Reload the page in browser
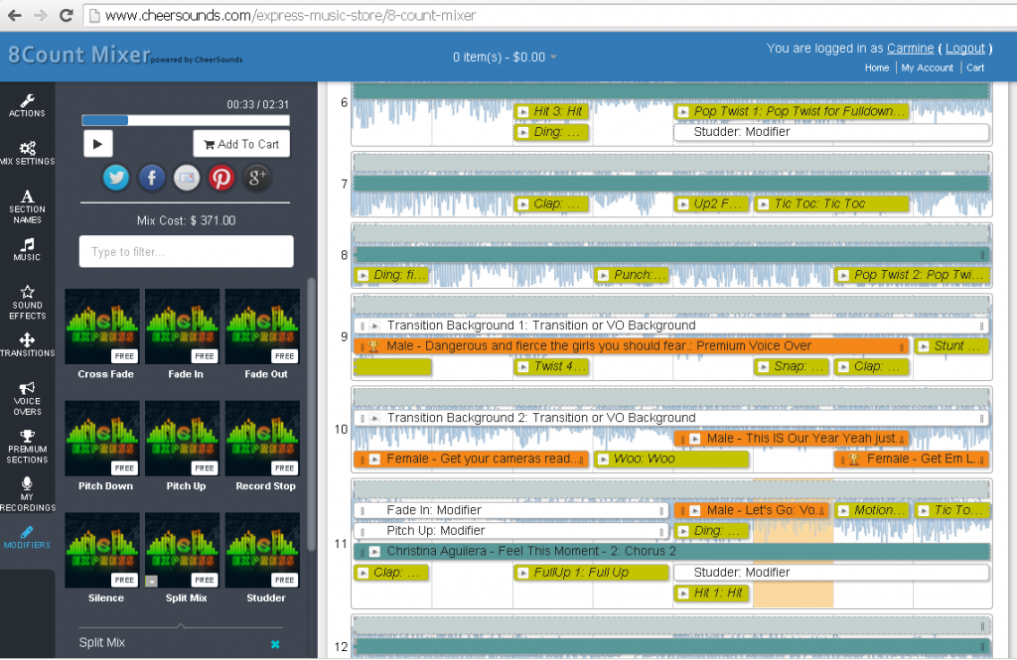Image resolution: width=1017 pixels, height=660 pixels. 66,15
